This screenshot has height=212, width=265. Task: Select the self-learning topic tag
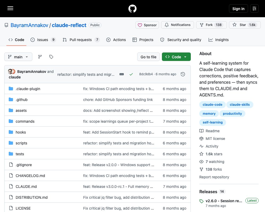(213, 122)
